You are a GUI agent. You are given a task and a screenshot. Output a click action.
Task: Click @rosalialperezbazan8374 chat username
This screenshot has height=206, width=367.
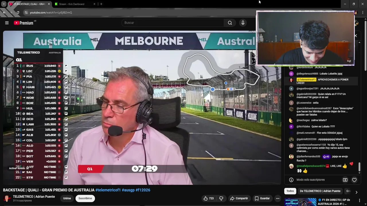(311, 166)
